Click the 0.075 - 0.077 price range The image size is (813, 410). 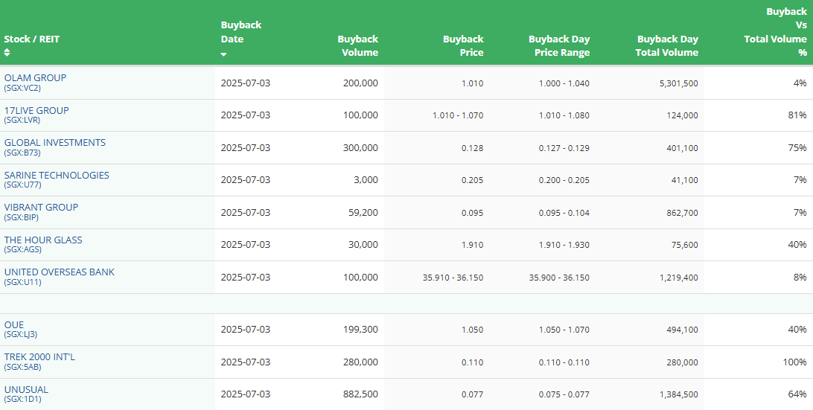point(564,395)
